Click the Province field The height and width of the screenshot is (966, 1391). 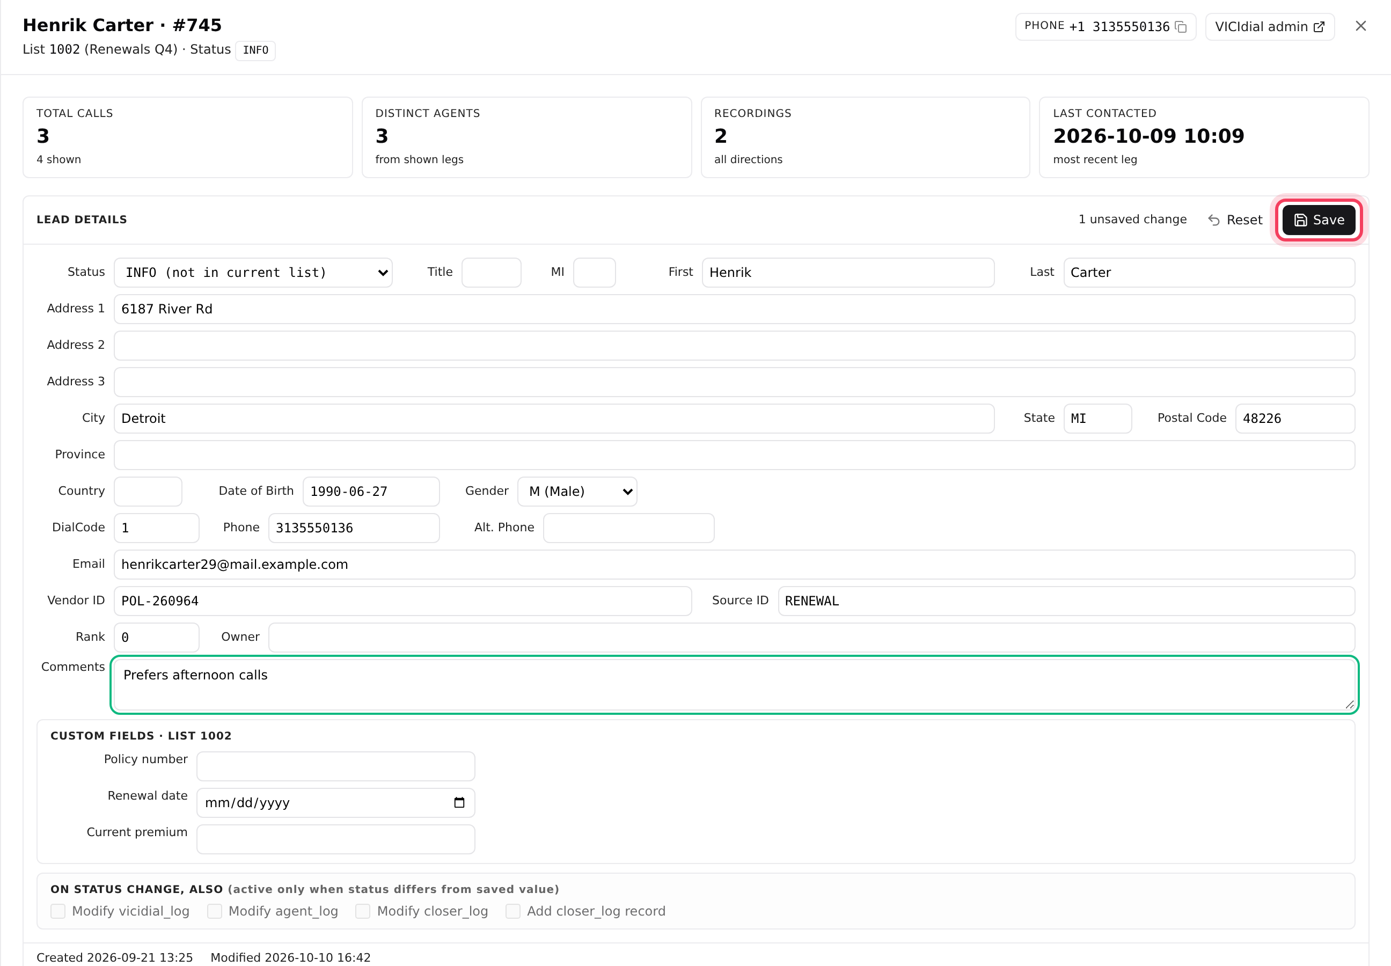point(734,455)
